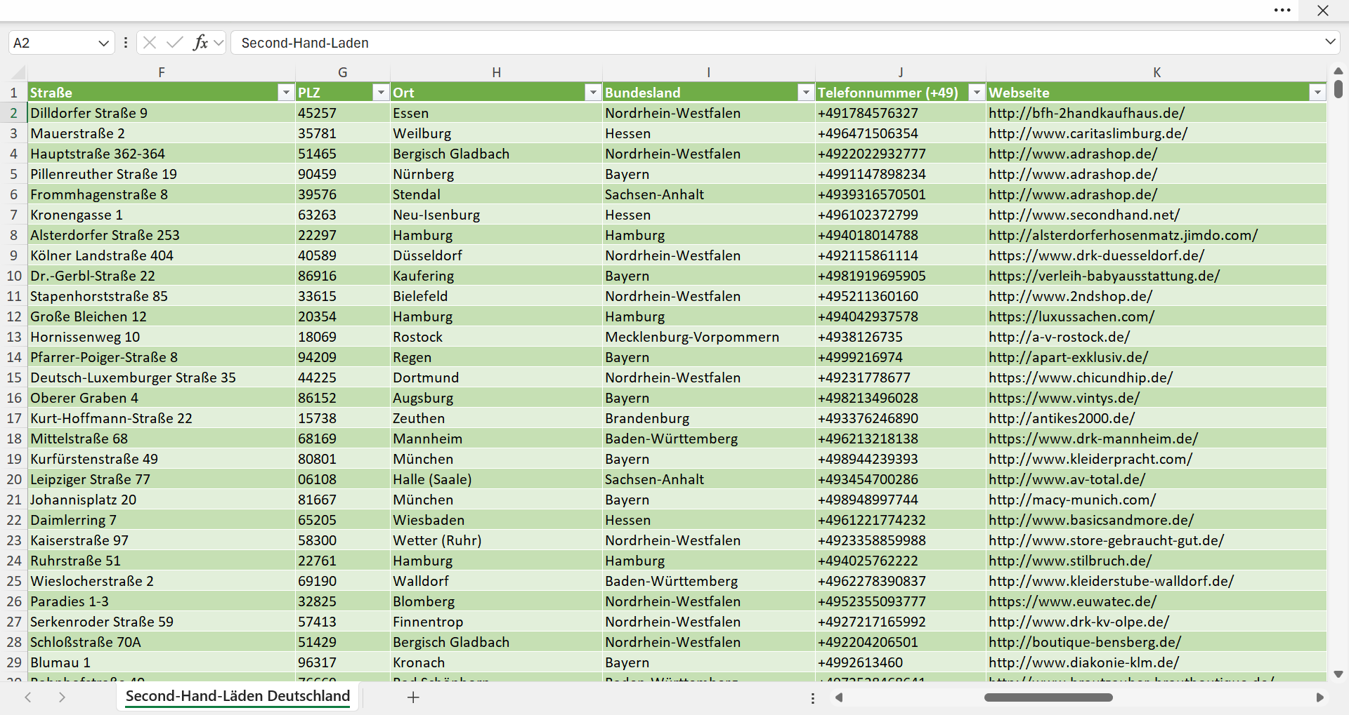
Task: Click the Name Box showing A2
Action: click(x=53, y=43)
